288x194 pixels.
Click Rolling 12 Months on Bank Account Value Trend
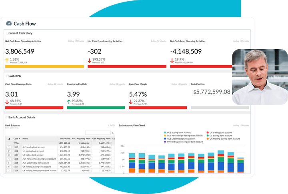click(x=241, y=126)
